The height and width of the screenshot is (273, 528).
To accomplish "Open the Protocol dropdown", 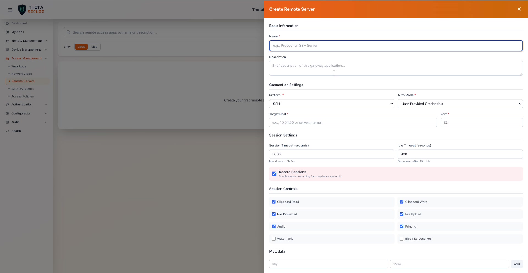I will coord(331,104).
